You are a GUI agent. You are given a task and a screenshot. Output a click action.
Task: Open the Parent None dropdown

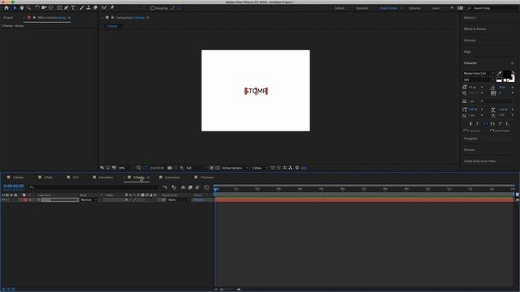179,200
